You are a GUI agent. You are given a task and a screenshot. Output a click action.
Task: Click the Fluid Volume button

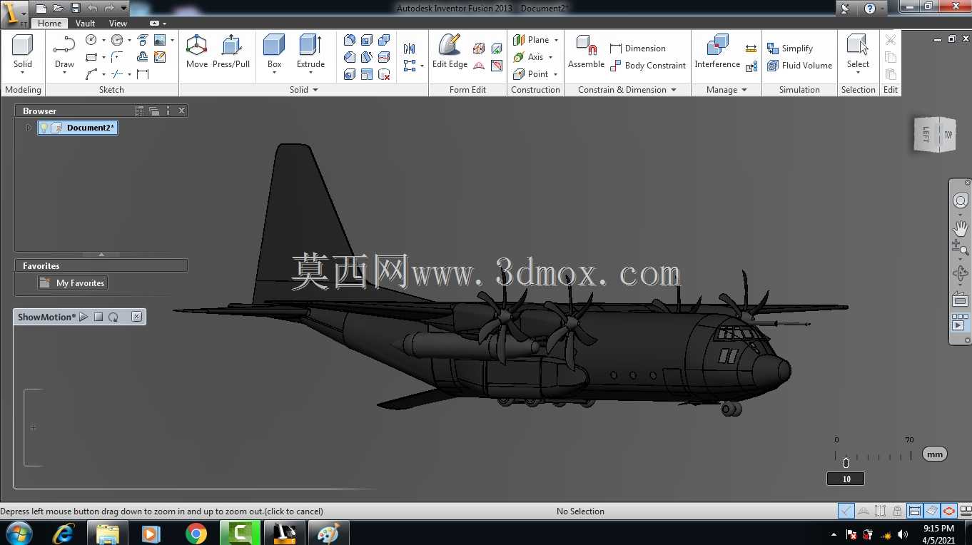(x=800, y=66)
